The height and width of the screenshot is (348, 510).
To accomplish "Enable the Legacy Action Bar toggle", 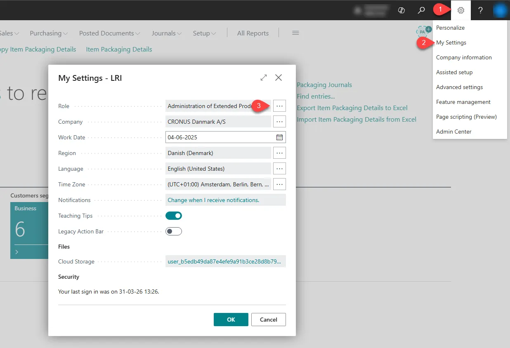I will click(x=174, y=231).
